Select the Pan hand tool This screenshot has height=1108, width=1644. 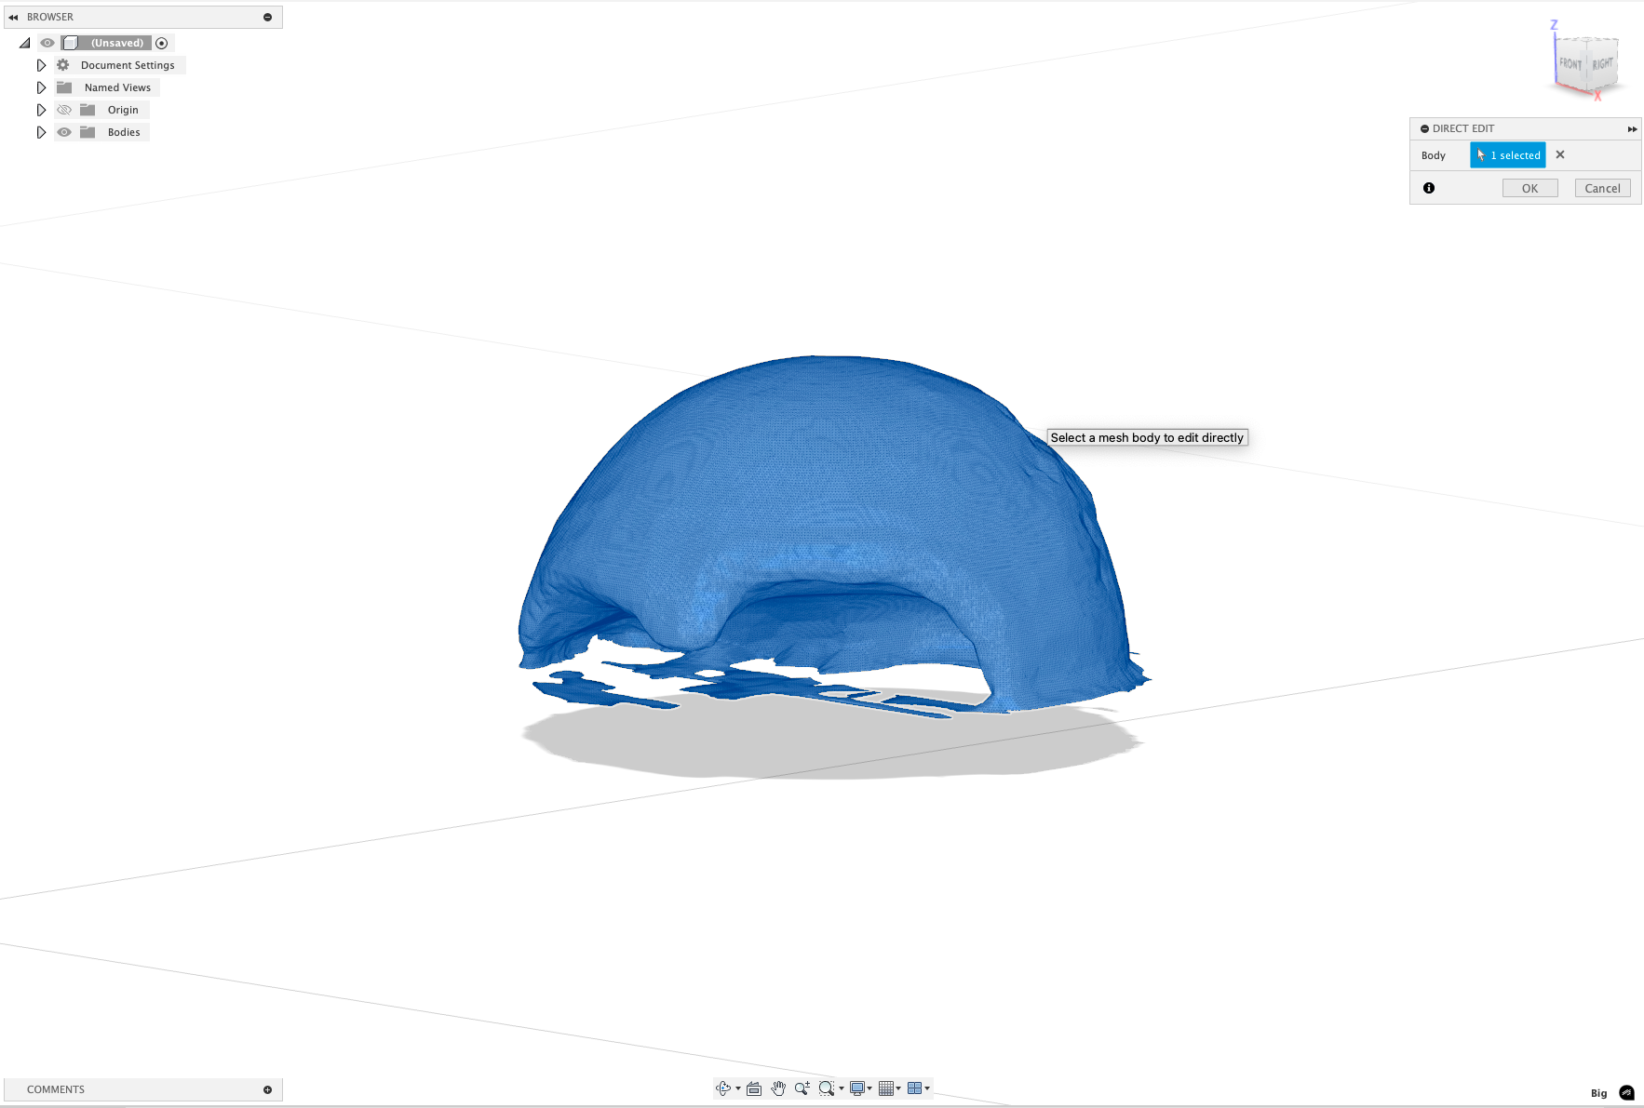click(x=778, y=1088)
